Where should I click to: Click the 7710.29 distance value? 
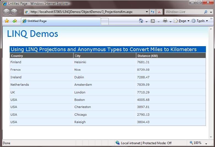143,92
